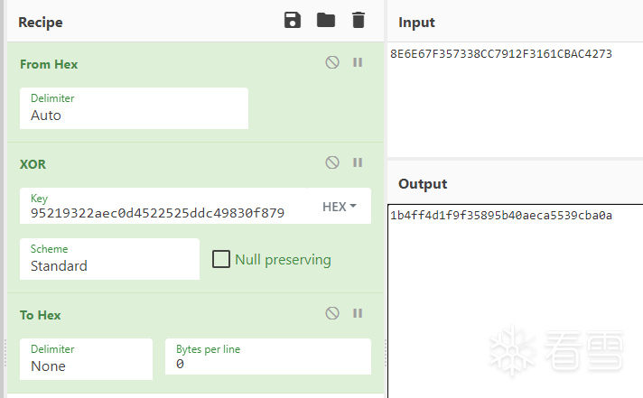This screenshot has height=398, width=643.
Task: Click into the Input text area
Action: tap(515, 99)
